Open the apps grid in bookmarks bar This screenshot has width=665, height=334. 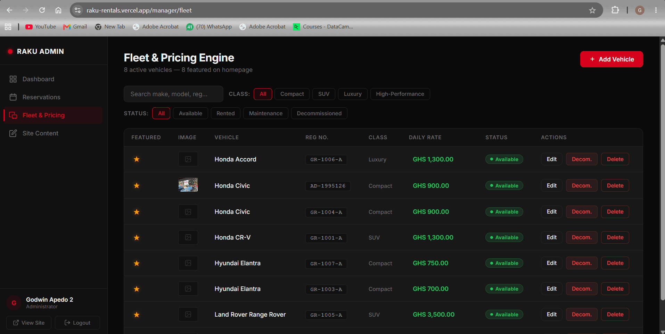pos(8,27)
